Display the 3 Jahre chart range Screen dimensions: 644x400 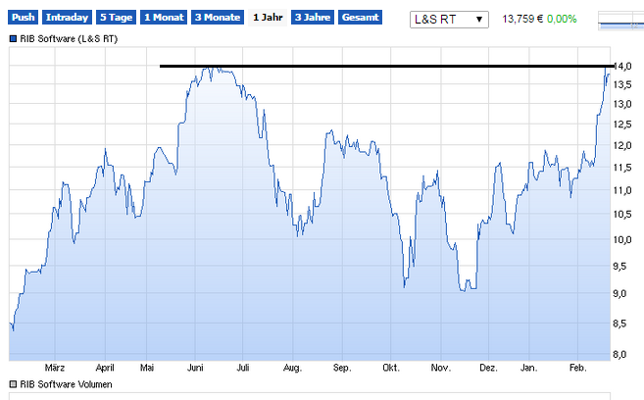(313, 19)
